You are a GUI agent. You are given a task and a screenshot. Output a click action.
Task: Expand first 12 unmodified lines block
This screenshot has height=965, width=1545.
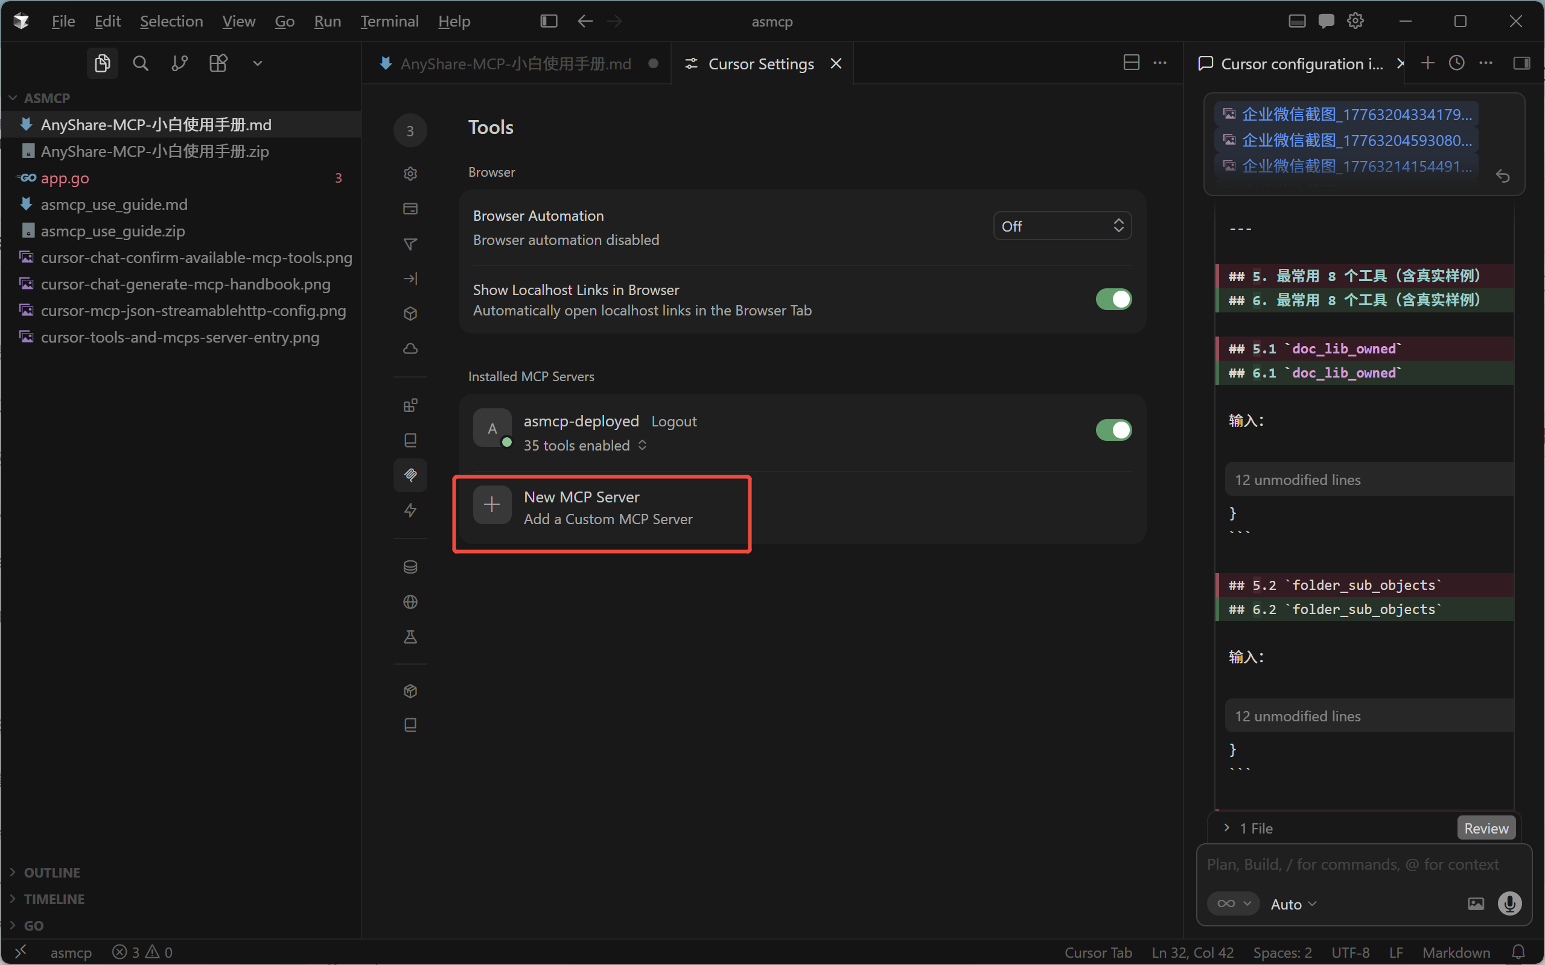[x=1369, y=479]
